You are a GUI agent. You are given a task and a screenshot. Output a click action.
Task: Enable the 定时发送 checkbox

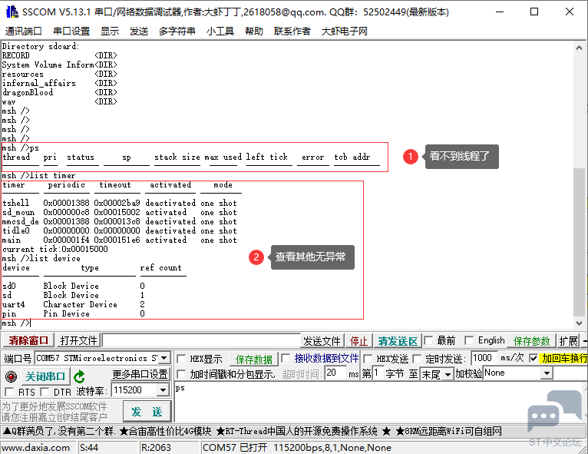(417, 359)
